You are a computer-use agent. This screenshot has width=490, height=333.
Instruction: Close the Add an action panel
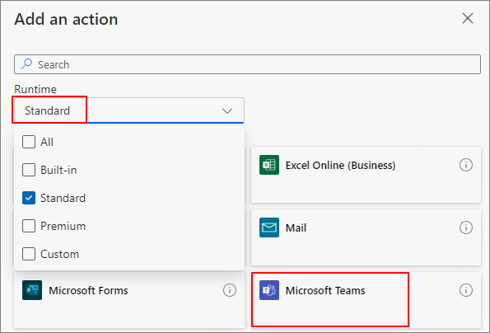point(468,18)
